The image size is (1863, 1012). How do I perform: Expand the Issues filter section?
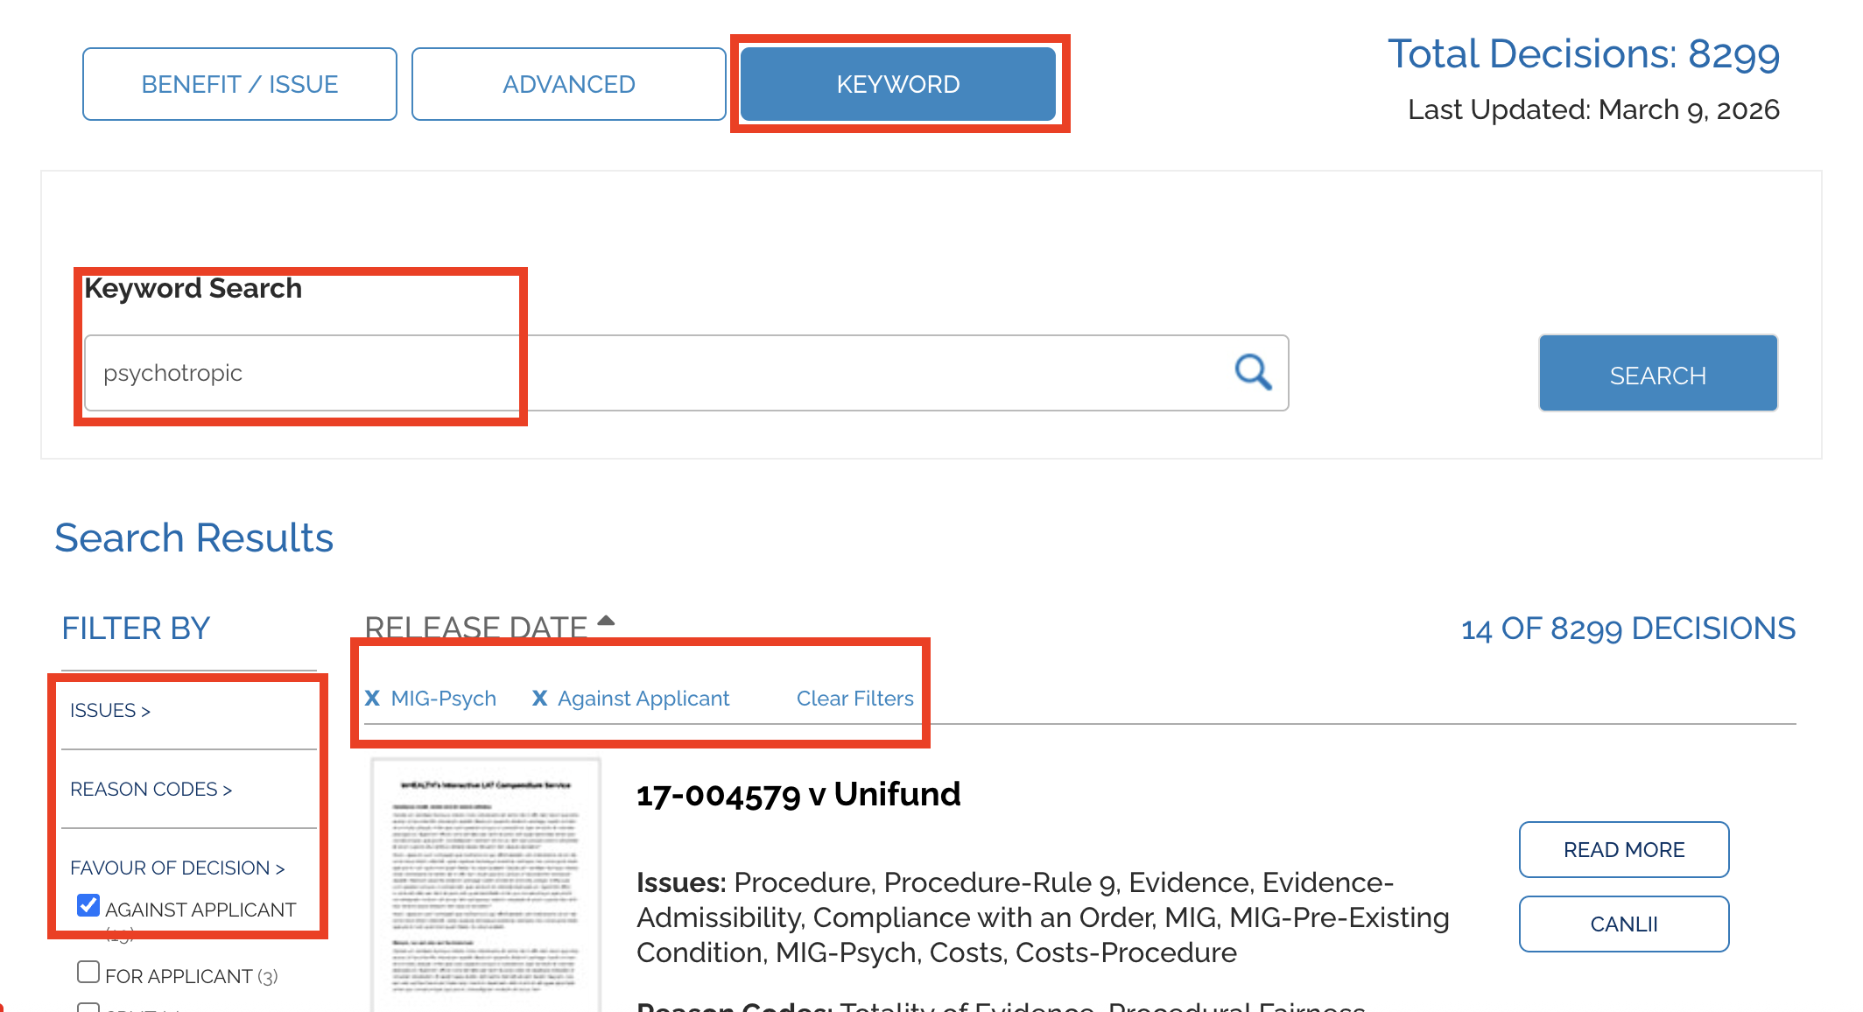(110, 711)
